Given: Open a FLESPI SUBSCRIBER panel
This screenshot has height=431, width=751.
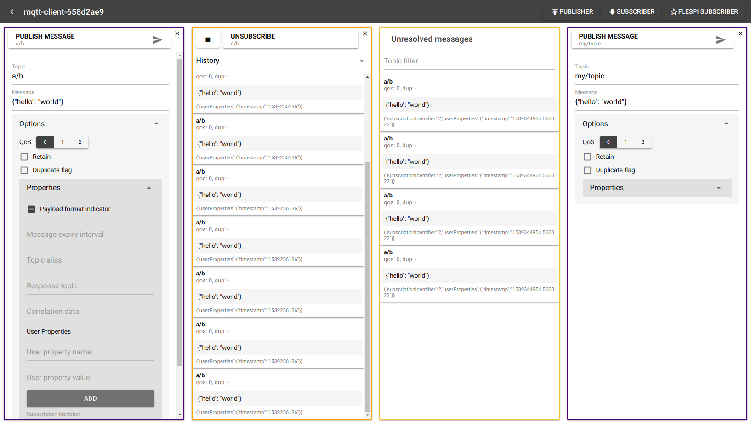Looking at the screenshot, I should [x=704, y=11].
